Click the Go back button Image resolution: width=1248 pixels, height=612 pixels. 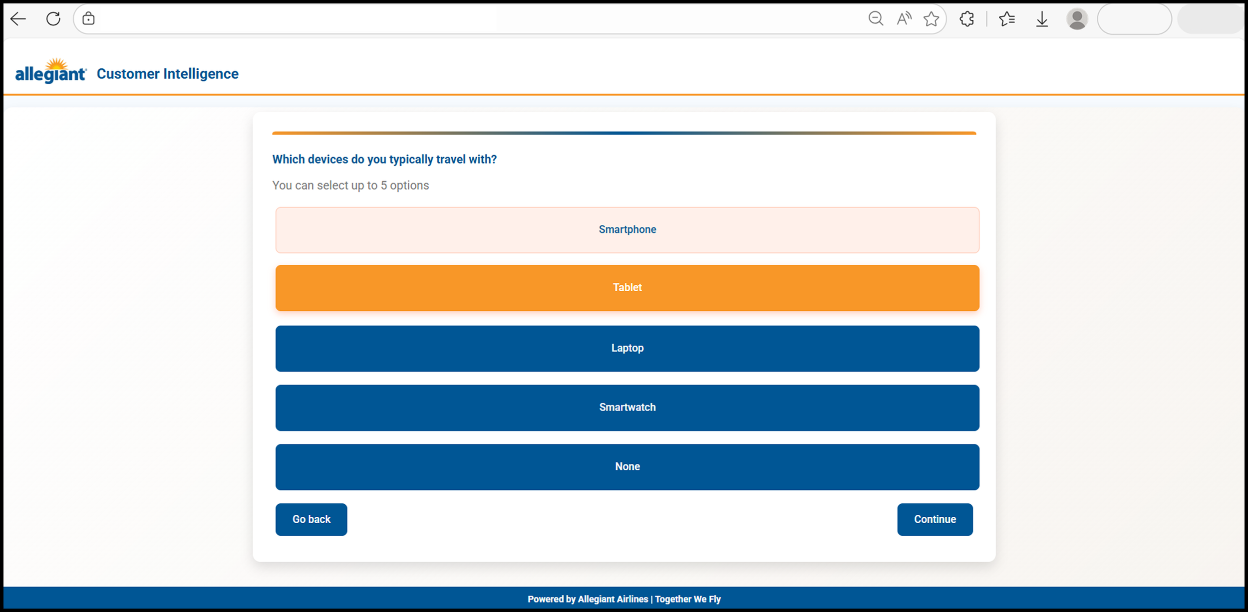(x=311, y=519)
